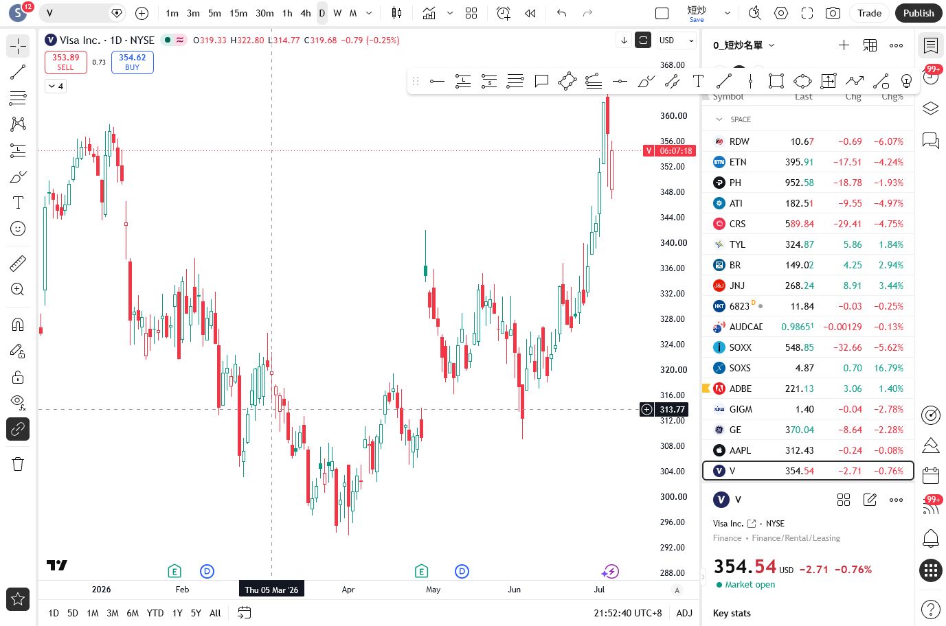Open the patterns drawing tools
The width and height of the screenshot is (946, 626).
(18, 124)
